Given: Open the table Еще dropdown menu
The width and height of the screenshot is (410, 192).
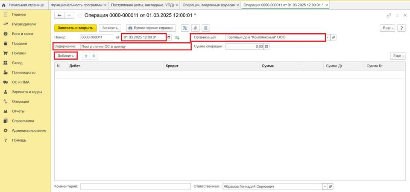Looking at the screenshot, I should (x=397, y=56).
